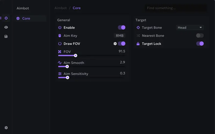Click the Aimbot breadcrumb link
The width and height of the screenshot is (215, 134).
point(61,8)
